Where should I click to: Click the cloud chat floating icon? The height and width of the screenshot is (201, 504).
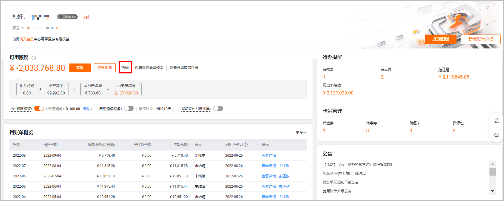[x=496, y=135]
